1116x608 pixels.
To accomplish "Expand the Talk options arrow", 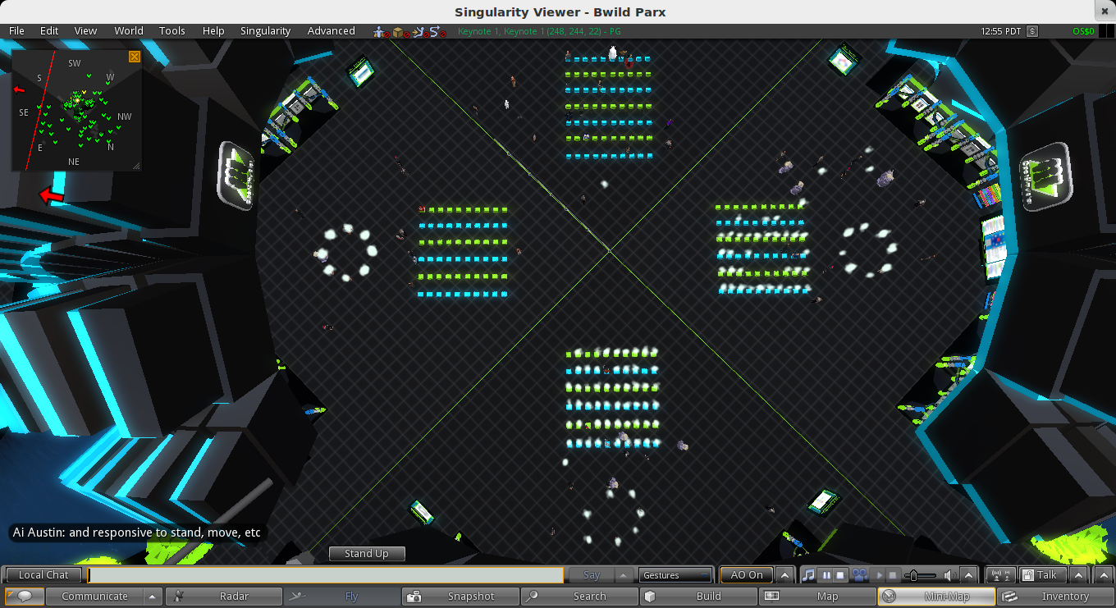I will click(x=1078, y=575).
